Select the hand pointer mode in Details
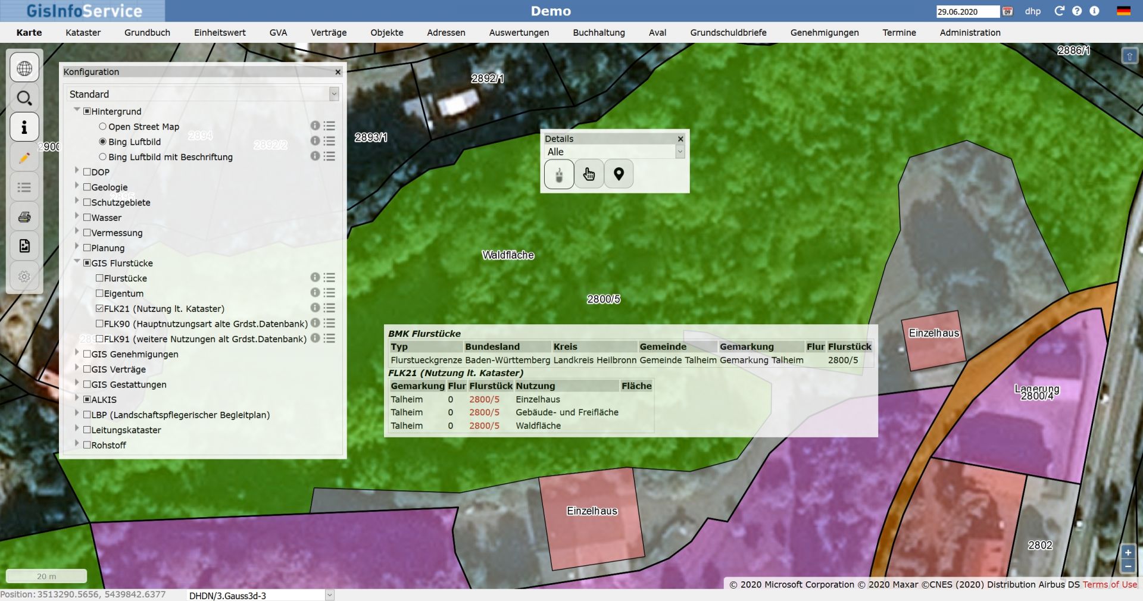Screen dimensions: 1143x601 click(x=589, y=174)
